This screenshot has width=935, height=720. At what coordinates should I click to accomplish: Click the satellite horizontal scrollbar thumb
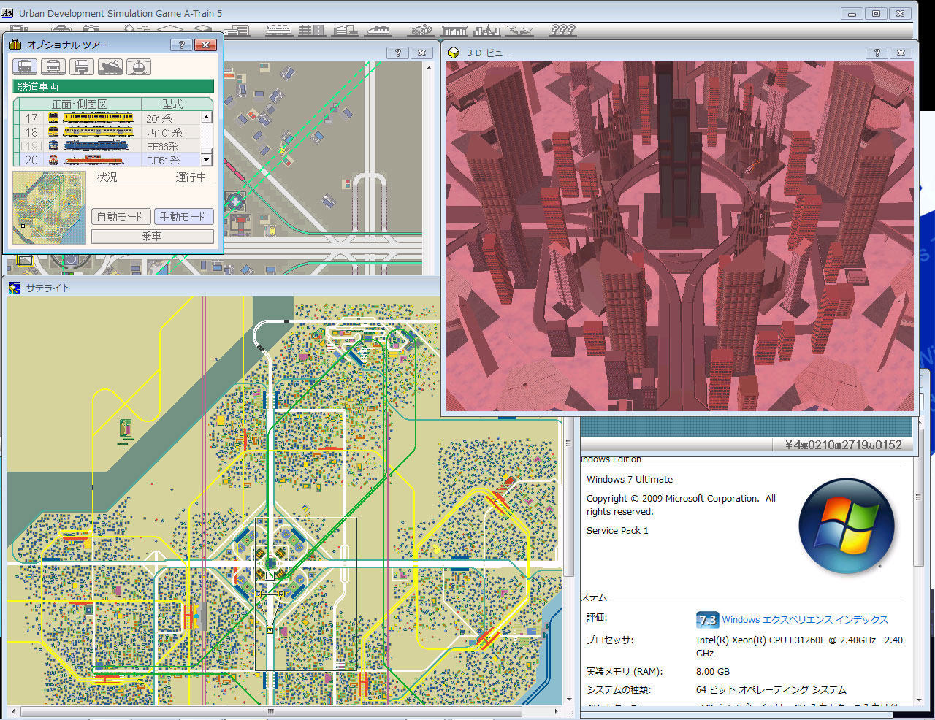(x=270, y=711)
